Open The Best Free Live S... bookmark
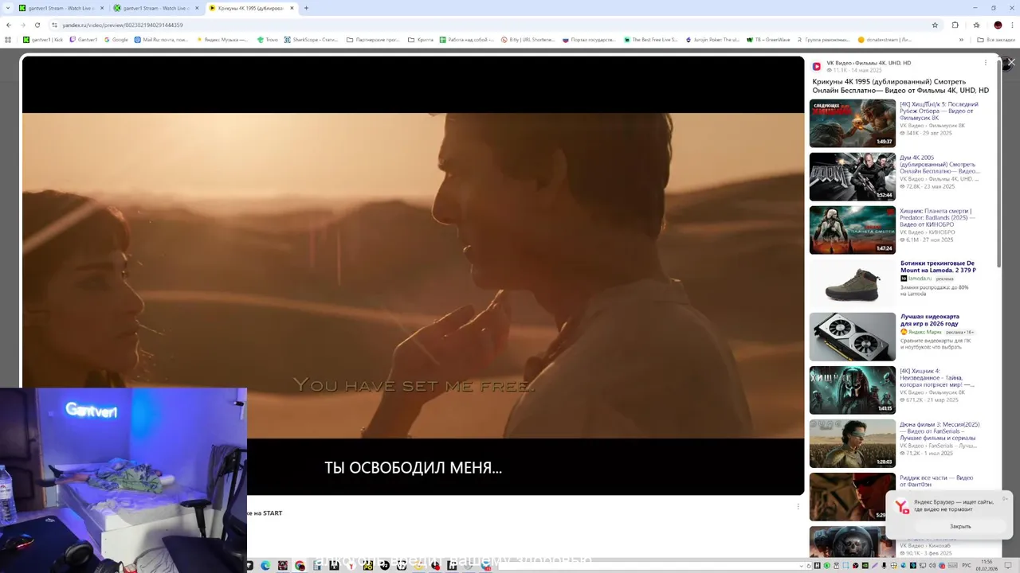This screenshot has height=573, width=1020. point(651,39)
